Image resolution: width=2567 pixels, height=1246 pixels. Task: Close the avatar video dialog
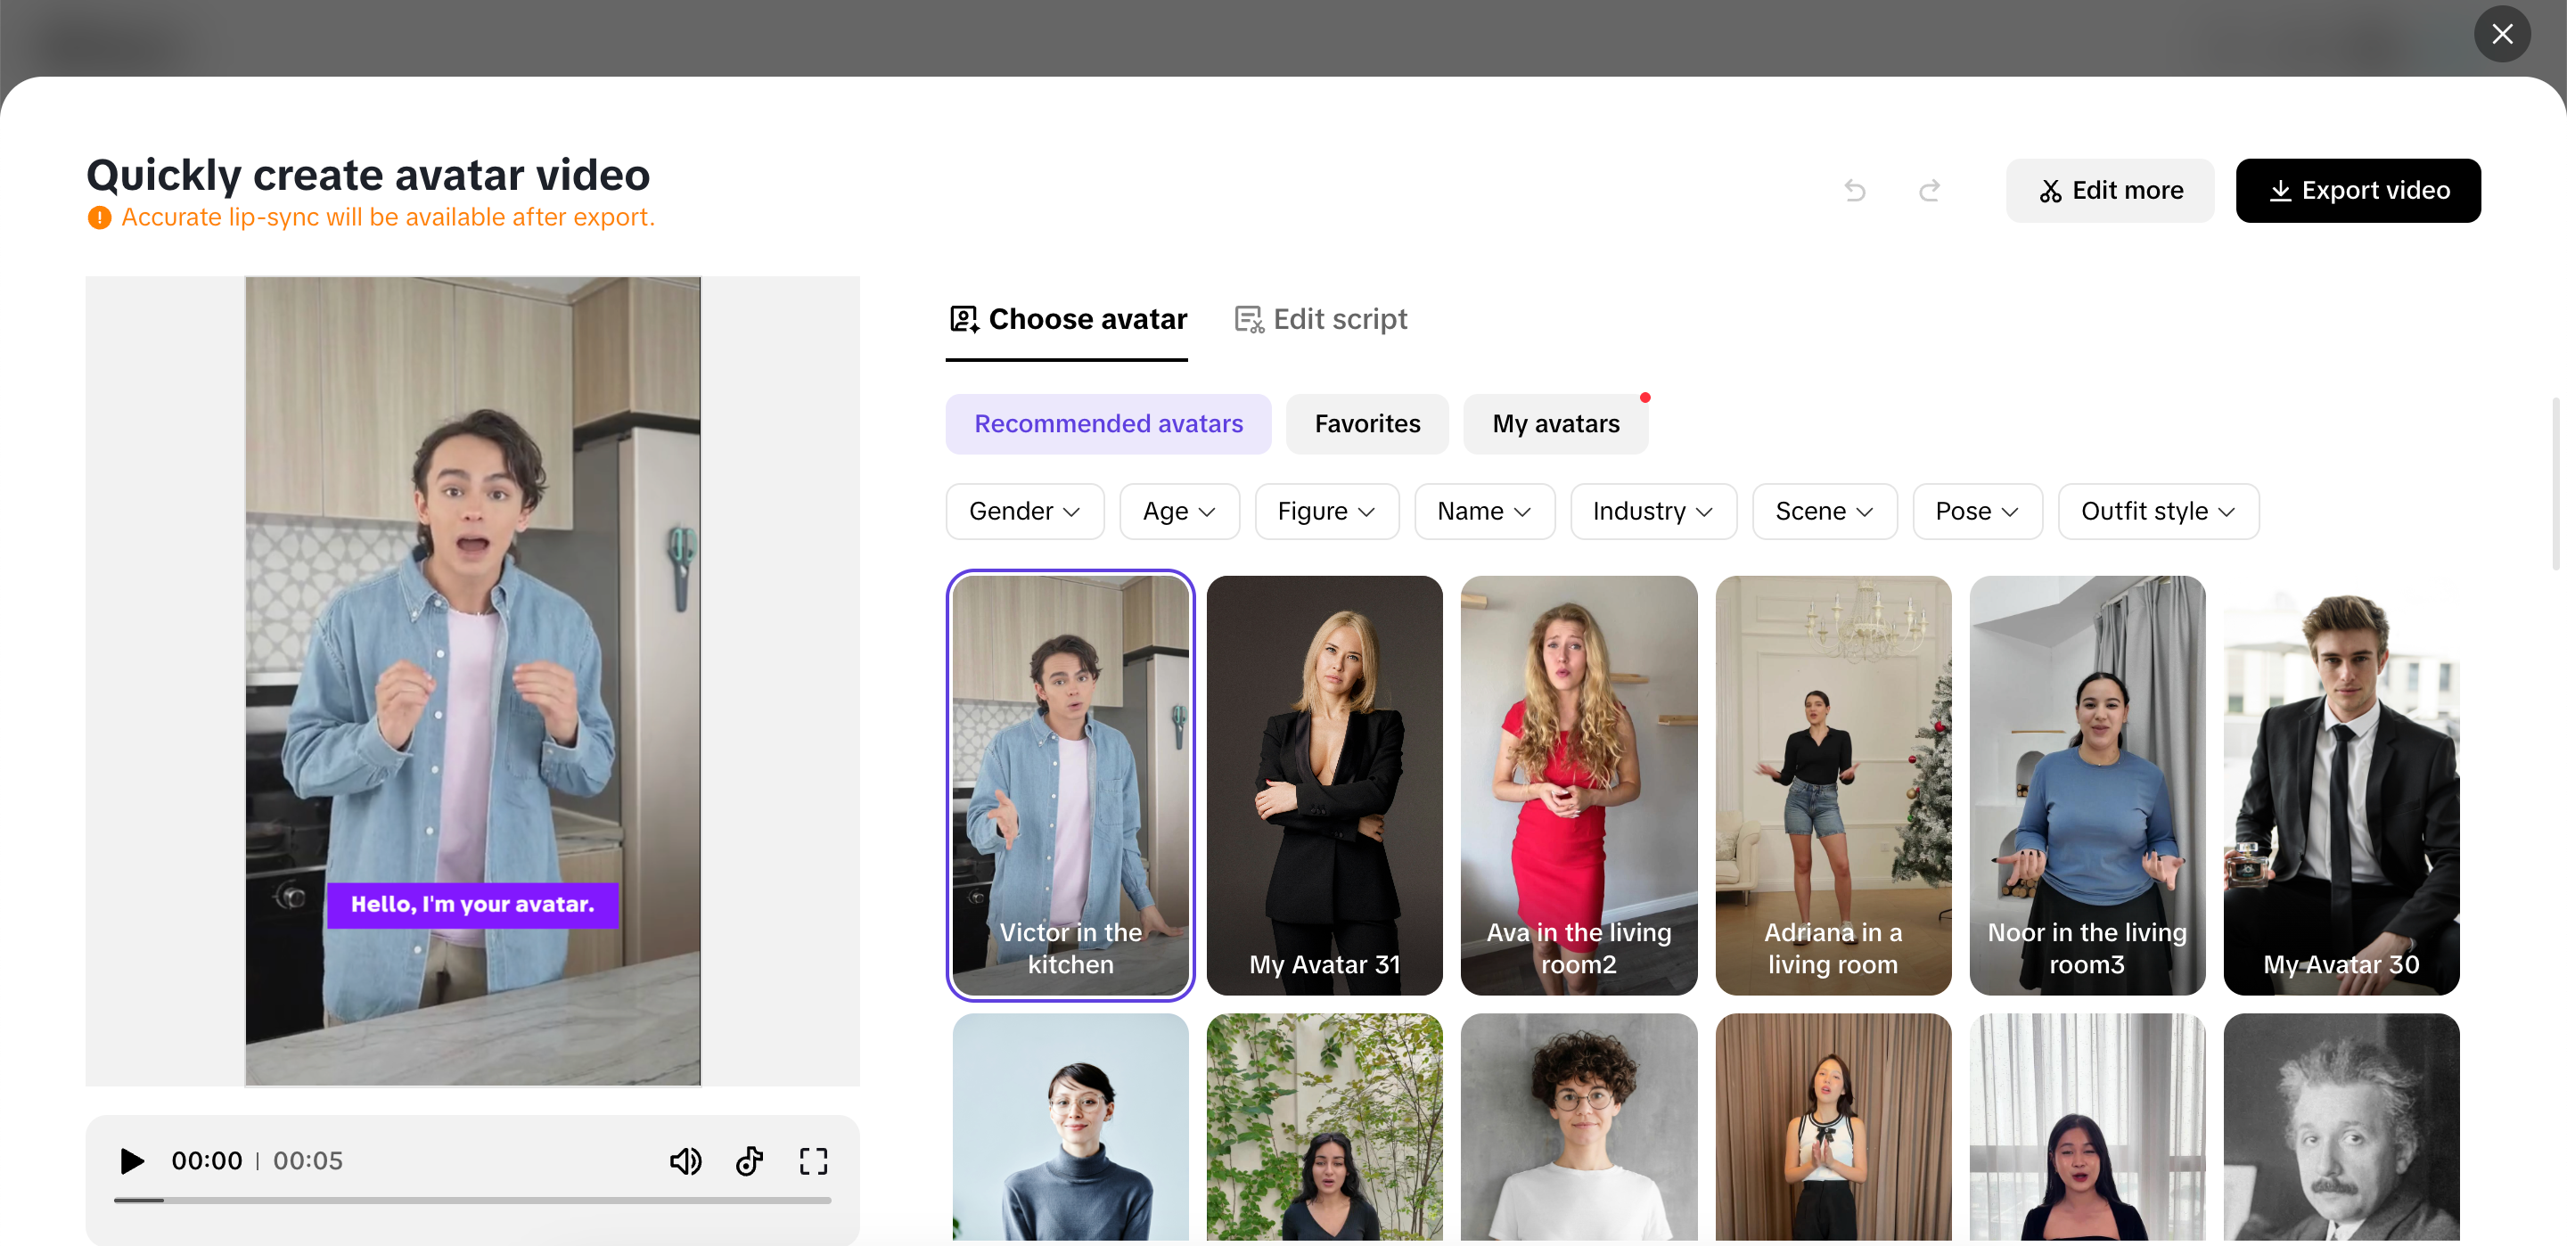click(2501, 34)
